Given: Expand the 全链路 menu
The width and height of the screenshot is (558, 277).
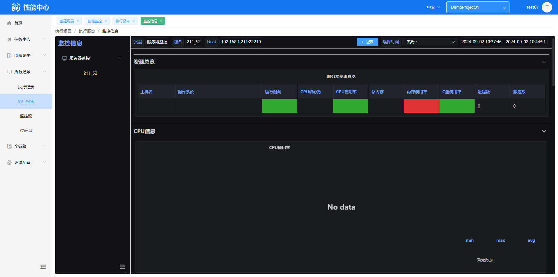Looking at the screenshot, I should point(44,146).
